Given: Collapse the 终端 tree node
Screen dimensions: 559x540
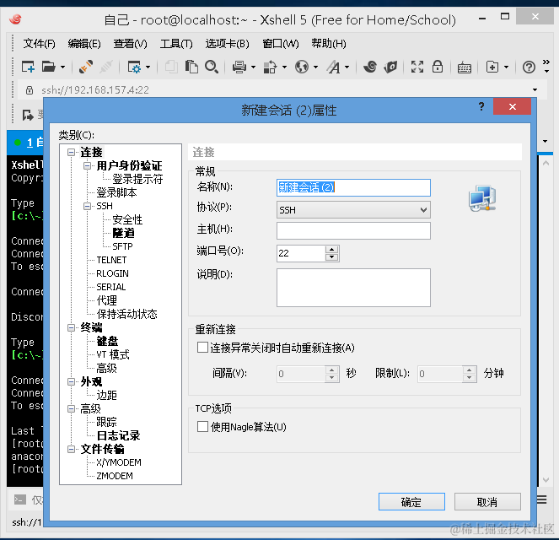Looking at the screenshot, I should pos(72,327).
